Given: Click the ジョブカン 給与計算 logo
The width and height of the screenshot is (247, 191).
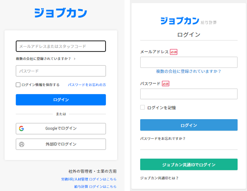Looking at the screenshot, I should tap(188, 21).
